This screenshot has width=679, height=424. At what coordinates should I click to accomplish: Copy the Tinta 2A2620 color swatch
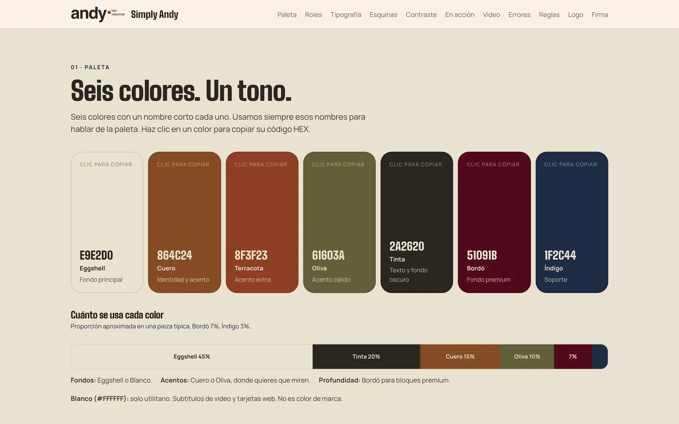point(417,223)
